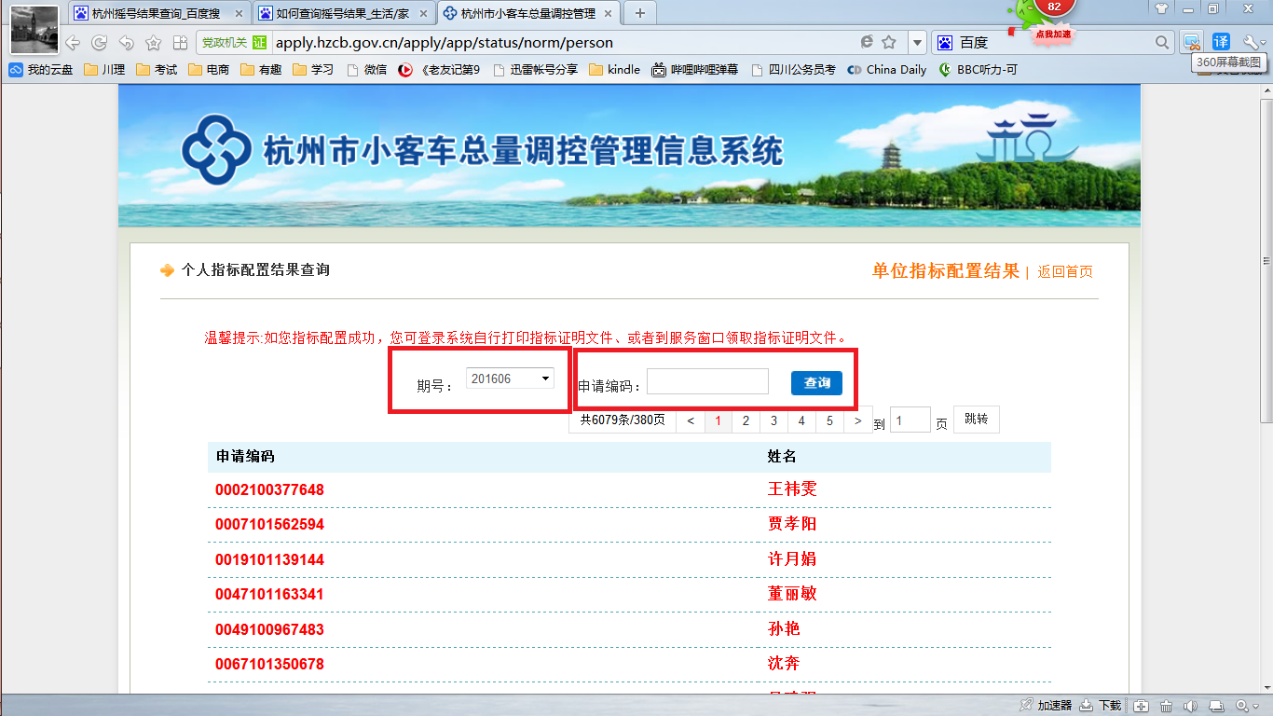Open the 返回首页 link
Viewport: 1273px width, 716px height.
coord(1064,272)
